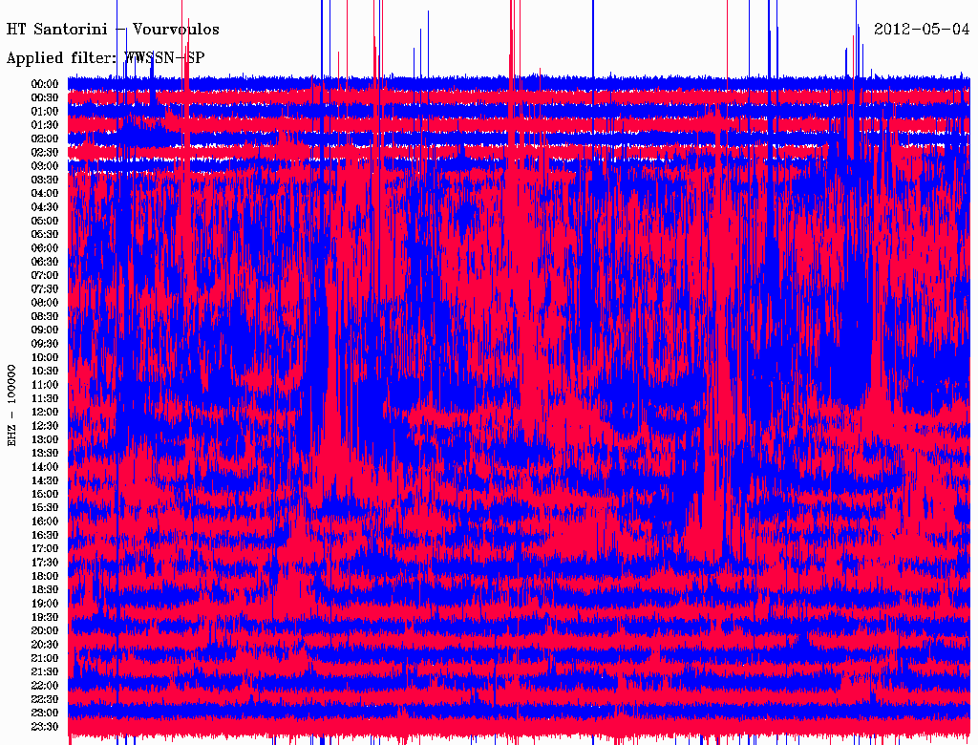Select the 08:00 time label
Image resolution: width=978 pixels, height=745 pixels.
pyautogui.click(x=45, y=303)
